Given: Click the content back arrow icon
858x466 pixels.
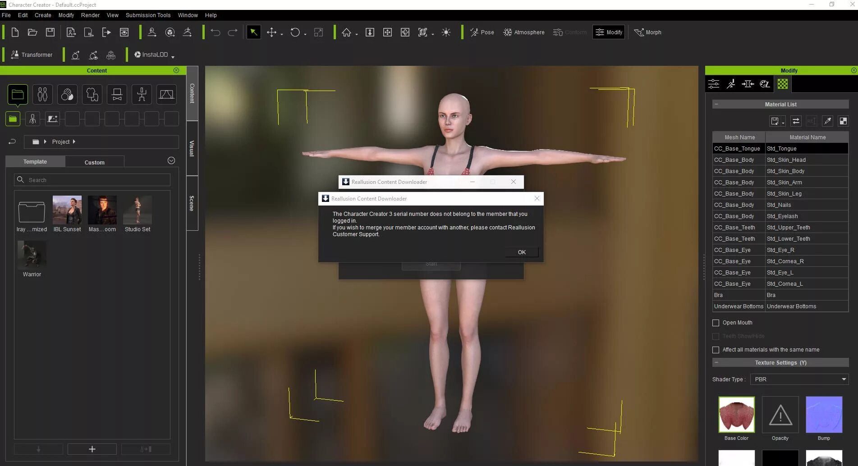Looking at the screenshot, I should pyautogui.click(x=12, y=142).
